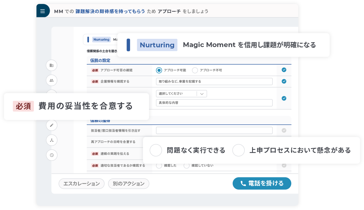364x210 pixels.
Task: Open the people contacts sidebar icon
Action: click(x=52, y=80)
